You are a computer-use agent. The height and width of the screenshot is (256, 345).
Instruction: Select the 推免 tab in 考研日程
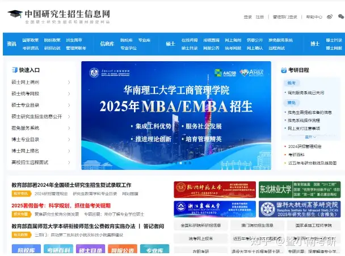292,103
